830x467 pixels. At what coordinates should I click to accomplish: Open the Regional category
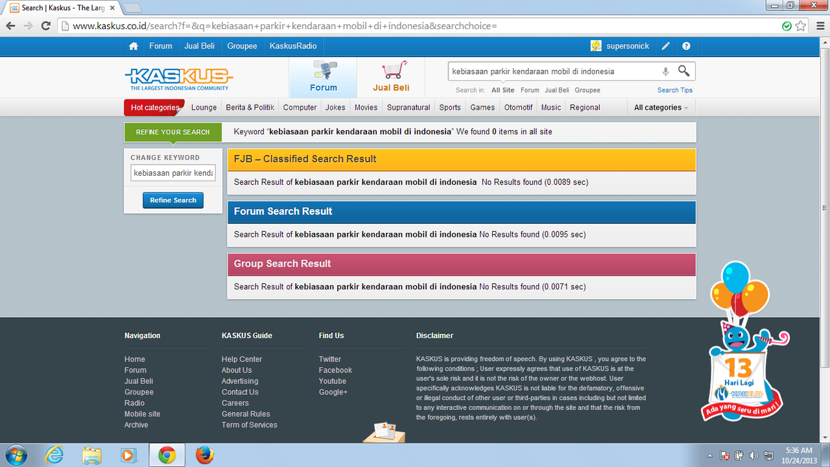[x=585, y=108]
